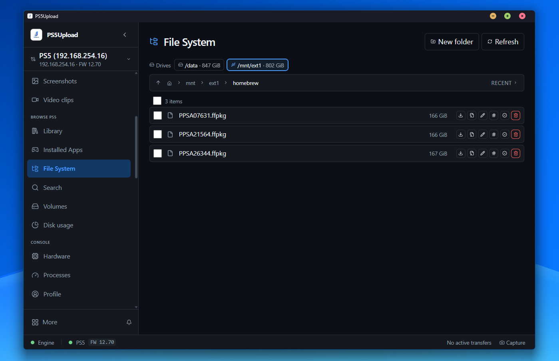Switch to the /data drive
Image resolution: width=559 pixels, height=361 pixels.
coord(199,65)
